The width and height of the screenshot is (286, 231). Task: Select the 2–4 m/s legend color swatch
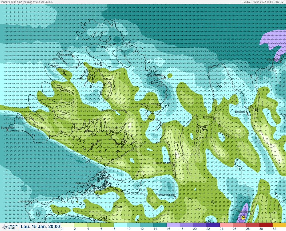81,225
